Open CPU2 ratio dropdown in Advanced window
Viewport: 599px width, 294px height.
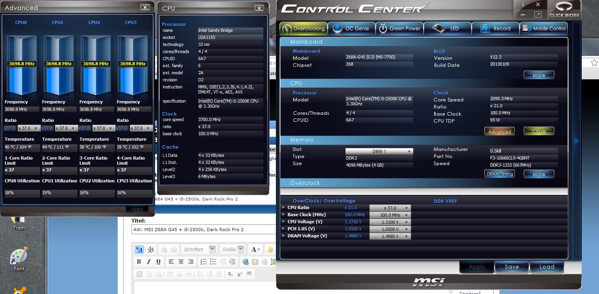[x=104, y=128]
